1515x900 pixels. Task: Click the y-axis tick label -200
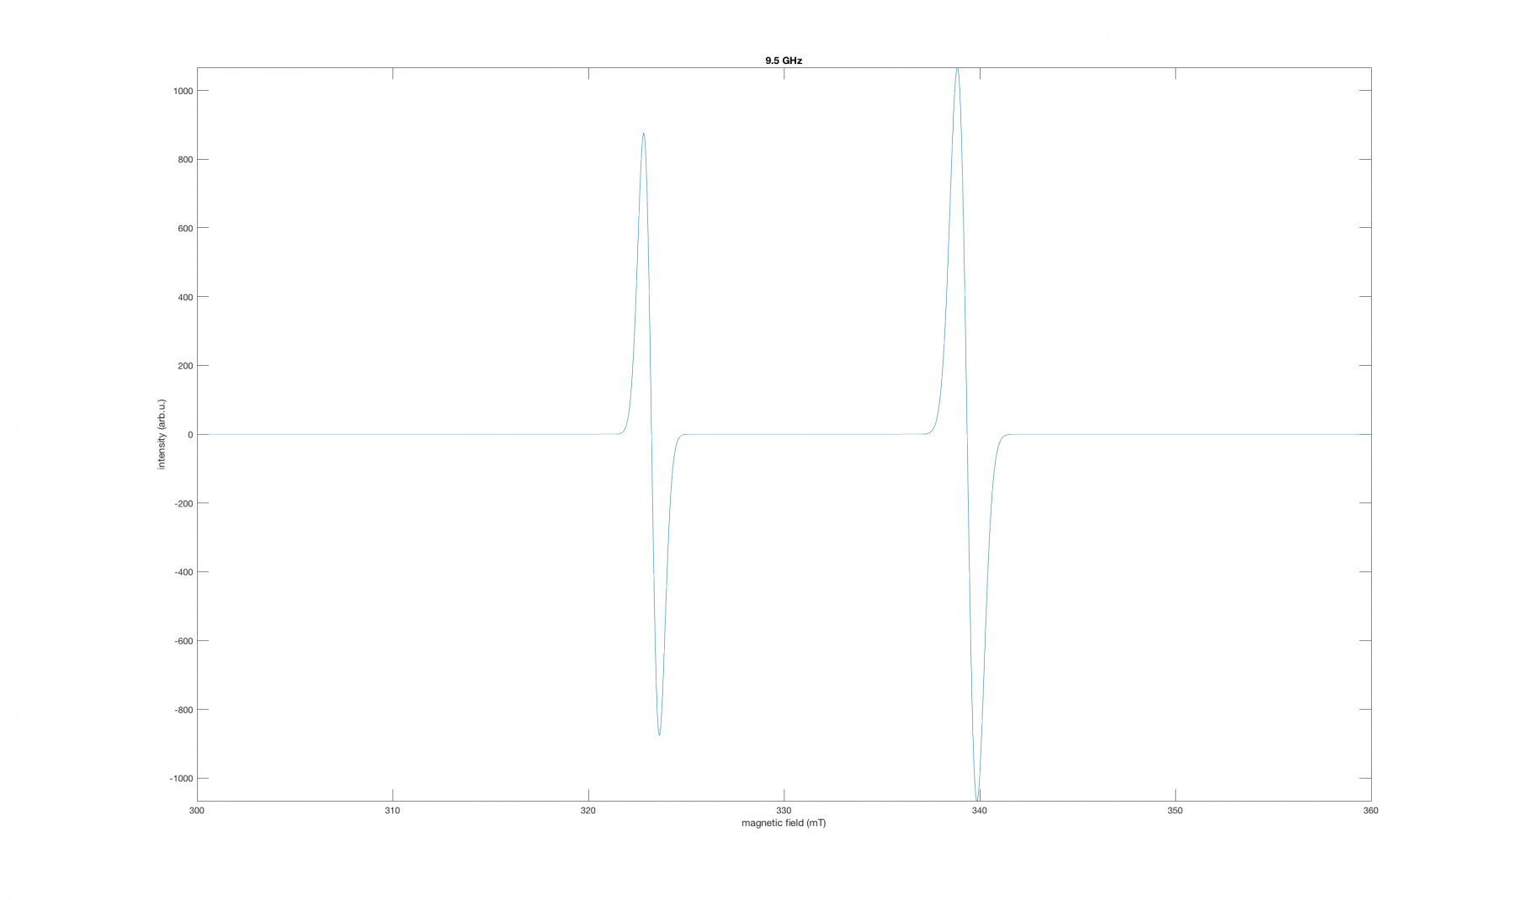184,503
